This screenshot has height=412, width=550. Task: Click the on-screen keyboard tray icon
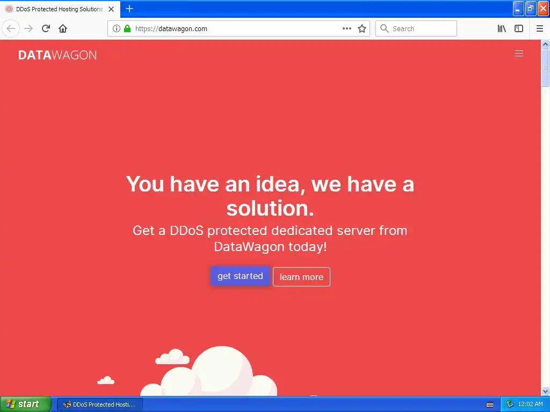490,404
